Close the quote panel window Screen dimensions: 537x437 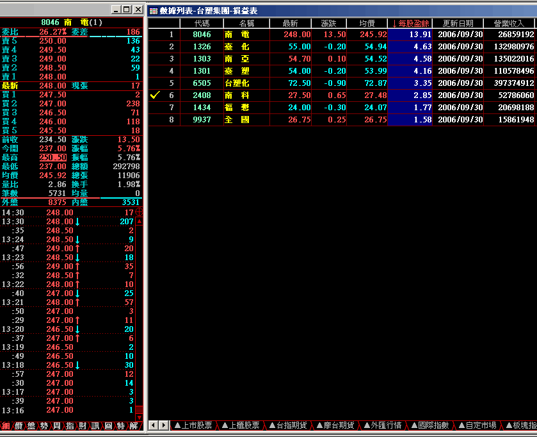pyautogui.click(x=138, y=9)
